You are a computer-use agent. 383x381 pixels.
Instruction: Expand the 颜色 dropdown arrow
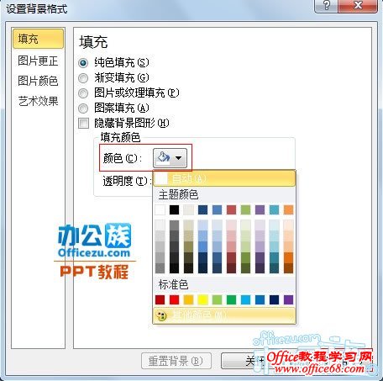click(x=178, y=158)
